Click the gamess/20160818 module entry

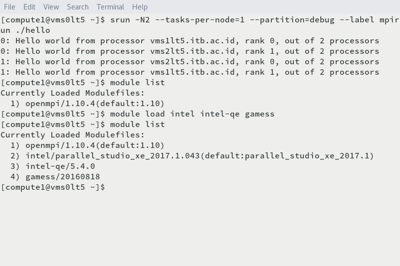pyautogui.click(x=62, y=177)
